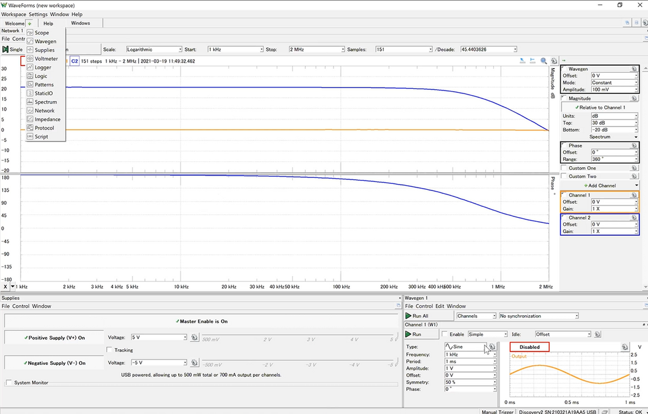Click the Single acquisition button
The height and width of the screenshot is (414, 648).
pos(12,50)
